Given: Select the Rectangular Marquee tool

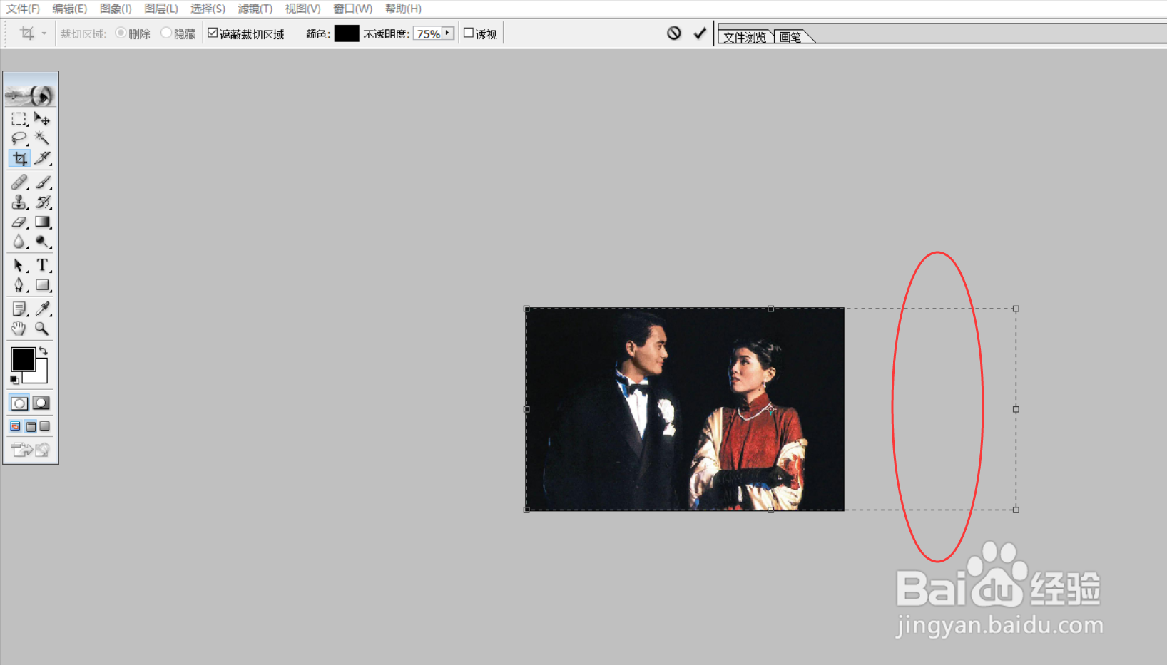Looking at the screenshot, I should pos(19,119).
